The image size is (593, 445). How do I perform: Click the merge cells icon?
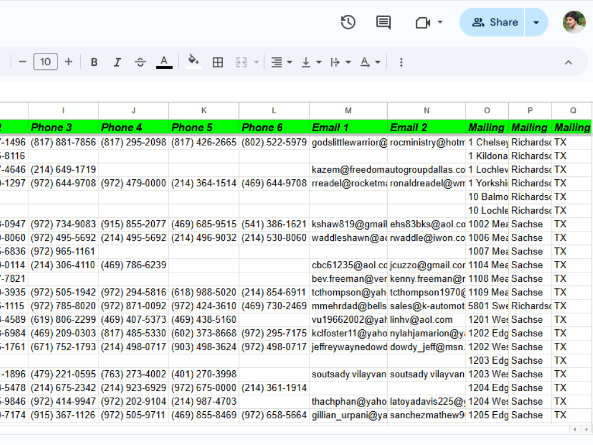241,62
